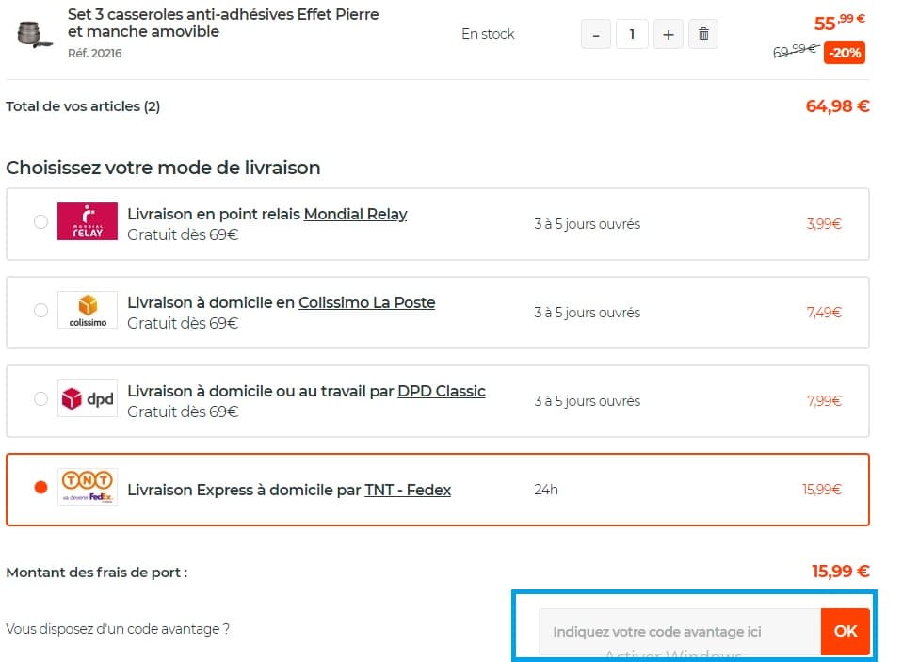Image resolution: width=903 pixels, height=662 pixels.
Task: Validate the promo code with OK
Action: pyautogui.click(x=845, y=632)
